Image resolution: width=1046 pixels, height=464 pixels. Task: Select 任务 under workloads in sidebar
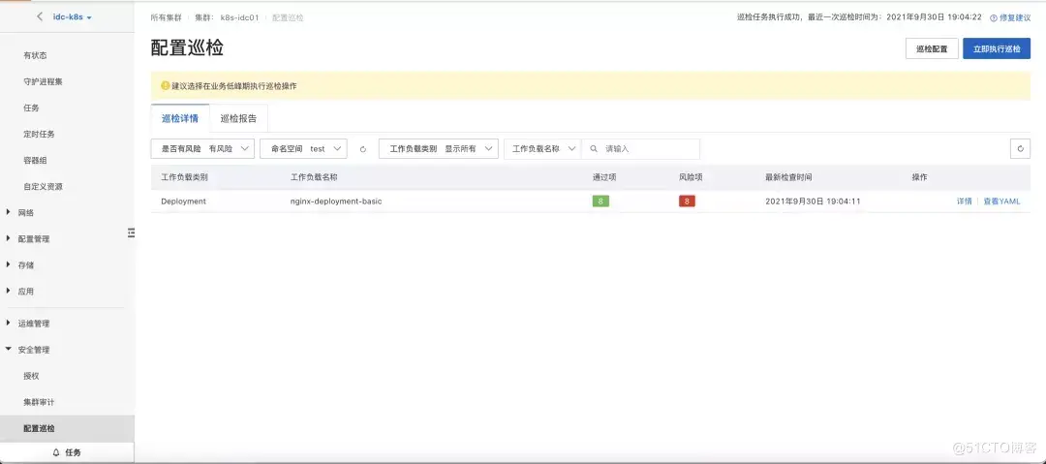tap(31, 108)
